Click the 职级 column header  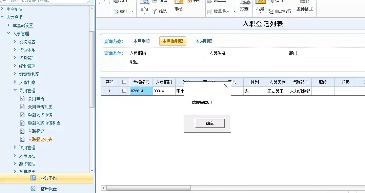(x=346, y=82)
